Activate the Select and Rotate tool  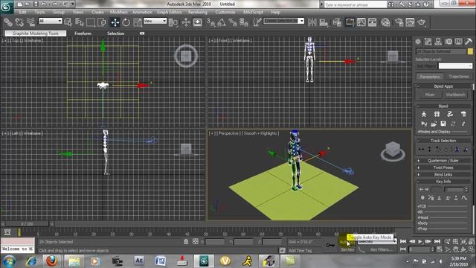pyautogui.click(x=126, y=22)
